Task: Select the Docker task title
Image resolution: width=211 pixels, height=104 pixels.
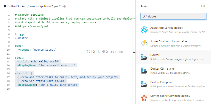Action: 155,55
